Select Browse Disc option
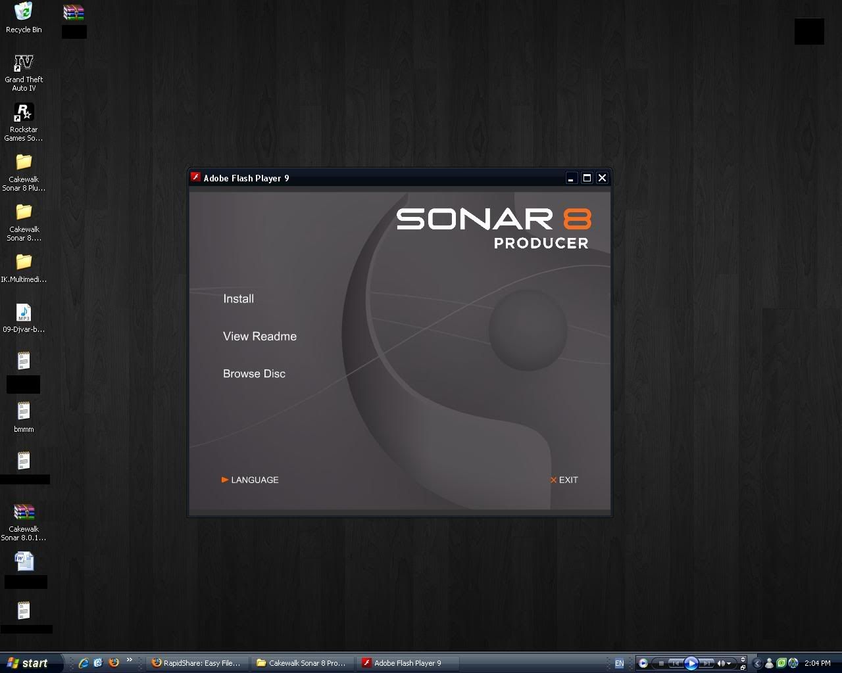Image resolution: width=842 pixels, height=673 pixels. [x=254, y=373]
